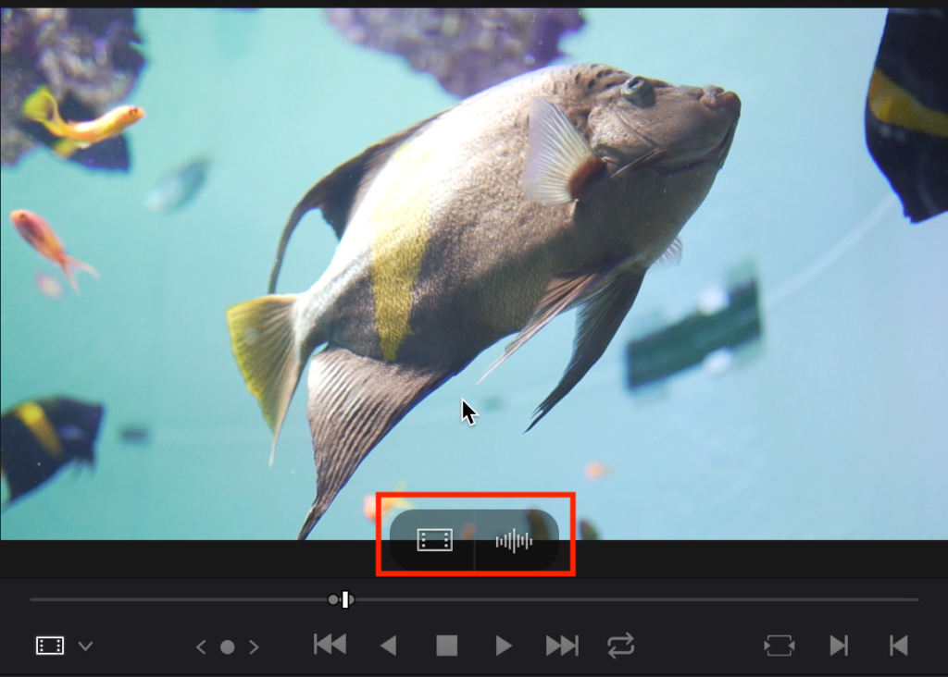Click the audio-only waveform overlay icon
948x677 pixels.
click(514, 541)
